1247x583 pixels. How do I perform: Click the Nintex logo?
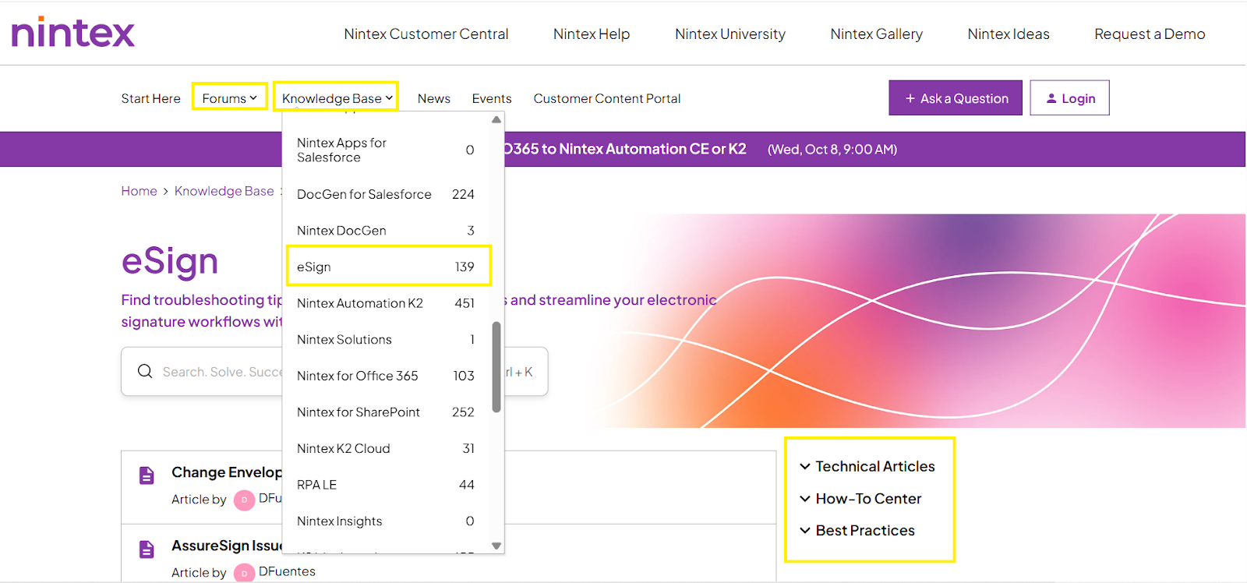tap(73, 33)
